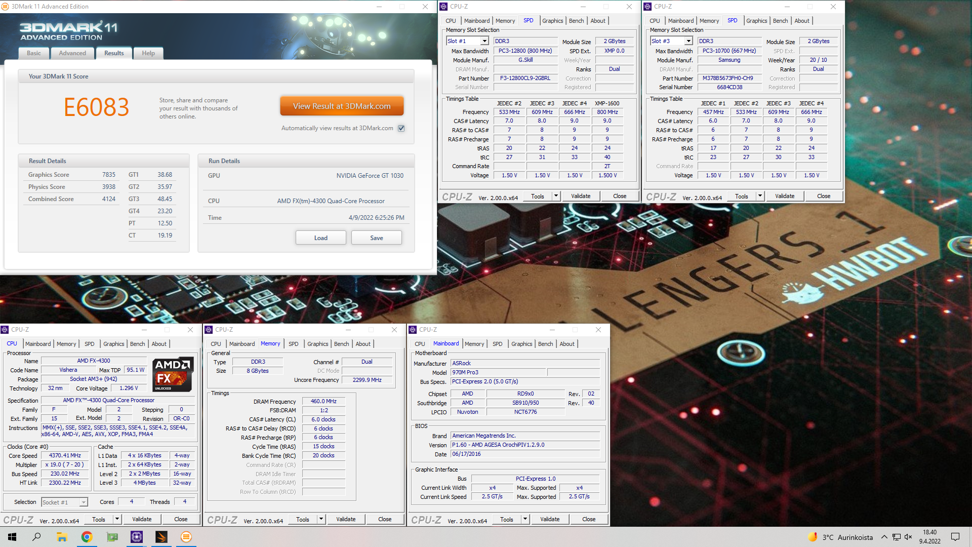
Task: Toggle automatically view results at 3DMark.com
Action: pyautogui.click(x=401, y=128)
